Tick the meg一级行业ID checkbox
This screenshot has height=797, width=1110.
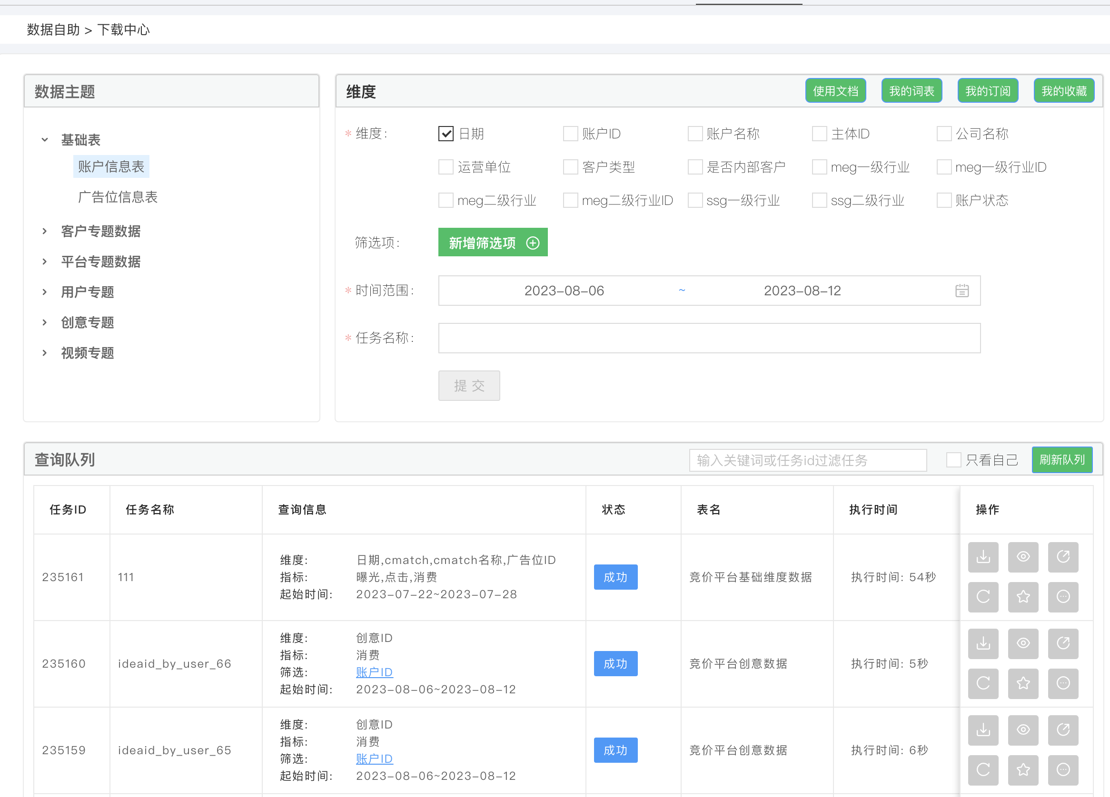pos(943,167)
